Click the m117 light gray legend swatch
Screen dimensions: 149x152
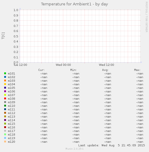5,131
